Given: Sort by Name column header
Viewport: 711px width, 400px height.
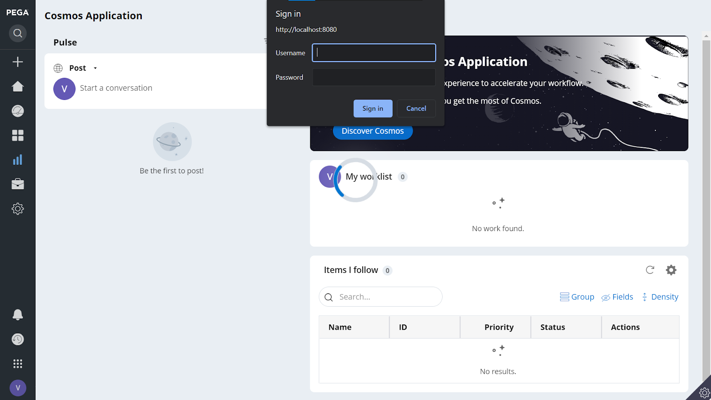Looking at the screenshot, I should point(354,327).
